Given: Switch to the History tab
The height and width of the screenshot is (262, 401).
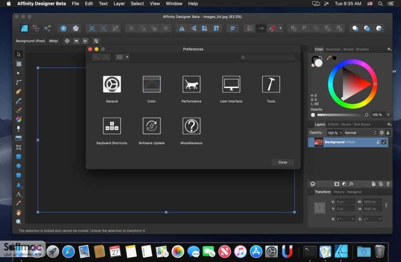Looking at the screenshot, I should click(x=338, y=192).
